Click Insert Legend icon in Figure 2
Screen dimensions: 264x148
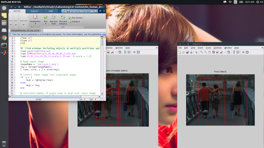tap(238, 52)
